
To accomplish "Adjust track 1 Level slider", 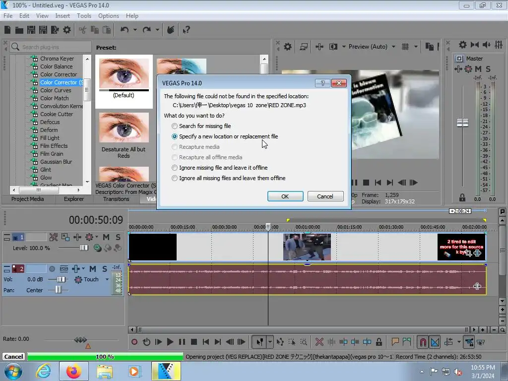I will coord(84,248).
